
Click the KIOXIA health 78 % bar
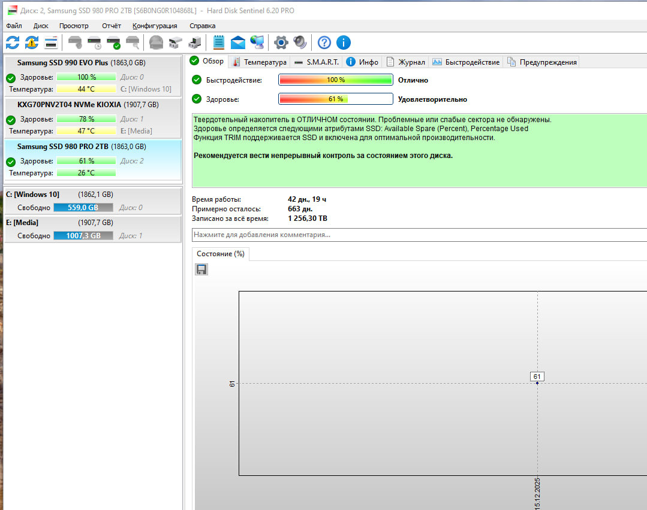coord(86,119)
